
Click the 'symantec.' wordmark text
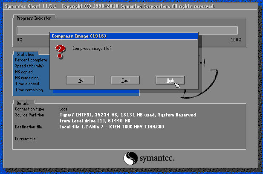click(x=157, y=158)
